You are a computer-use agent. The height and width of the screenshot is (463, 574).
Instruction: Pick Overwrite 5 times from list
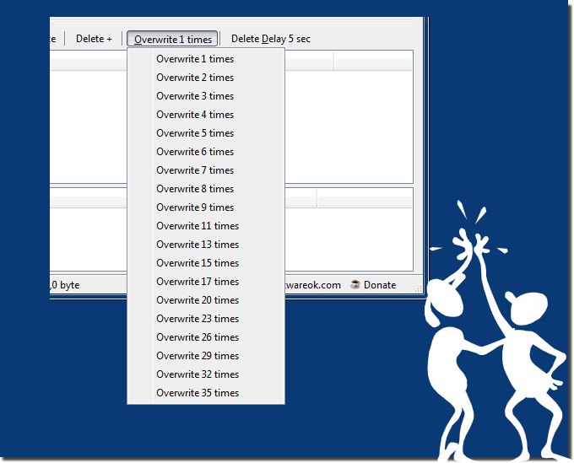206,133
